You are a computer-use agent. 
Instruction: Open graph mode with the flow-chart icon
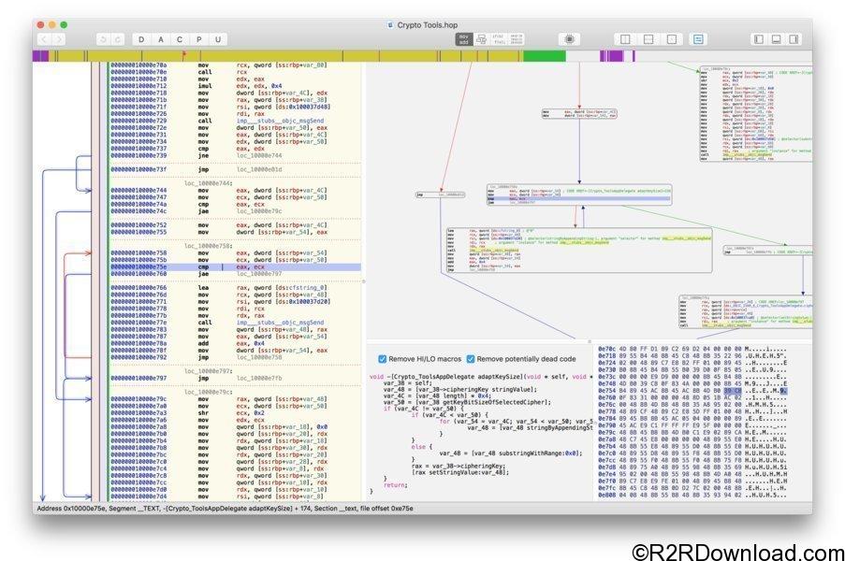click(481, 39)
